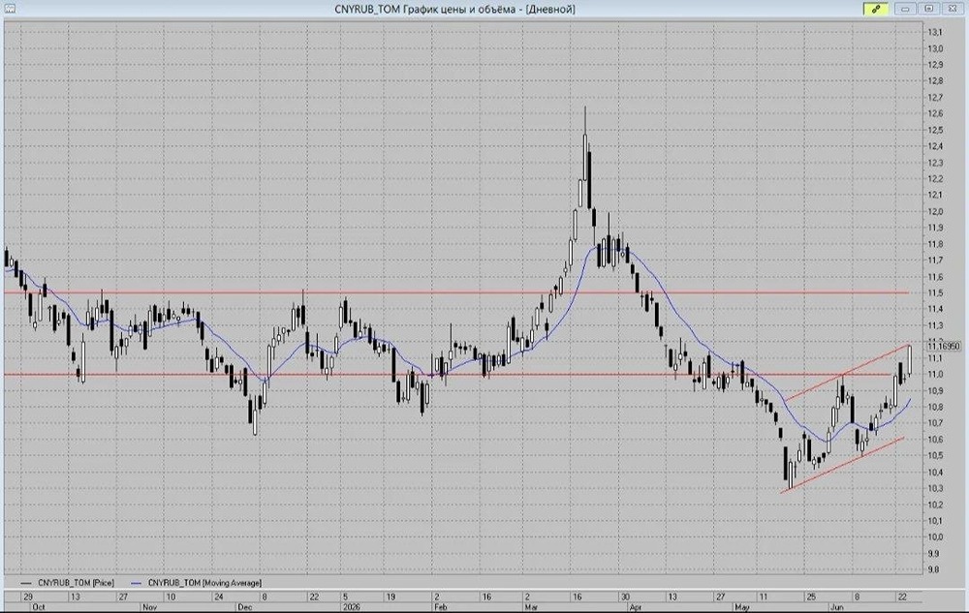Close the CNYRUB_TOM chart window

tap(953, 9)
